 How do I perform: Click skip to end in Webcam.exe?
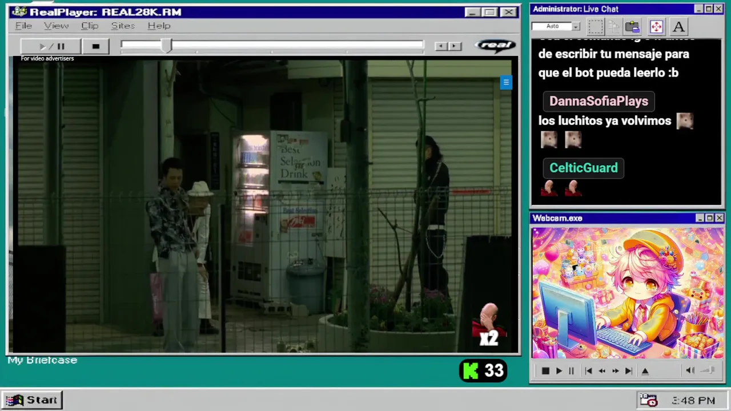pyautogui.click(x=629, y=371)
